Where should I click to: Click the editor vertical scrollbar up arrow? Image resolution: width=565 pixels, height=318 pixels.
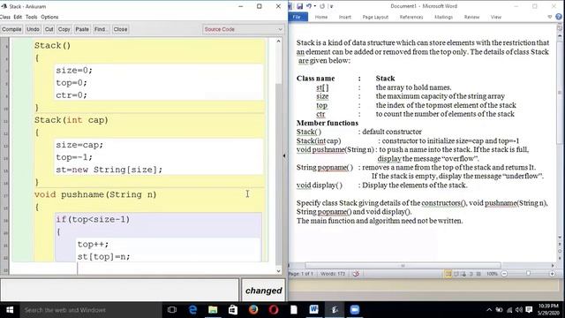coord(278,42)
